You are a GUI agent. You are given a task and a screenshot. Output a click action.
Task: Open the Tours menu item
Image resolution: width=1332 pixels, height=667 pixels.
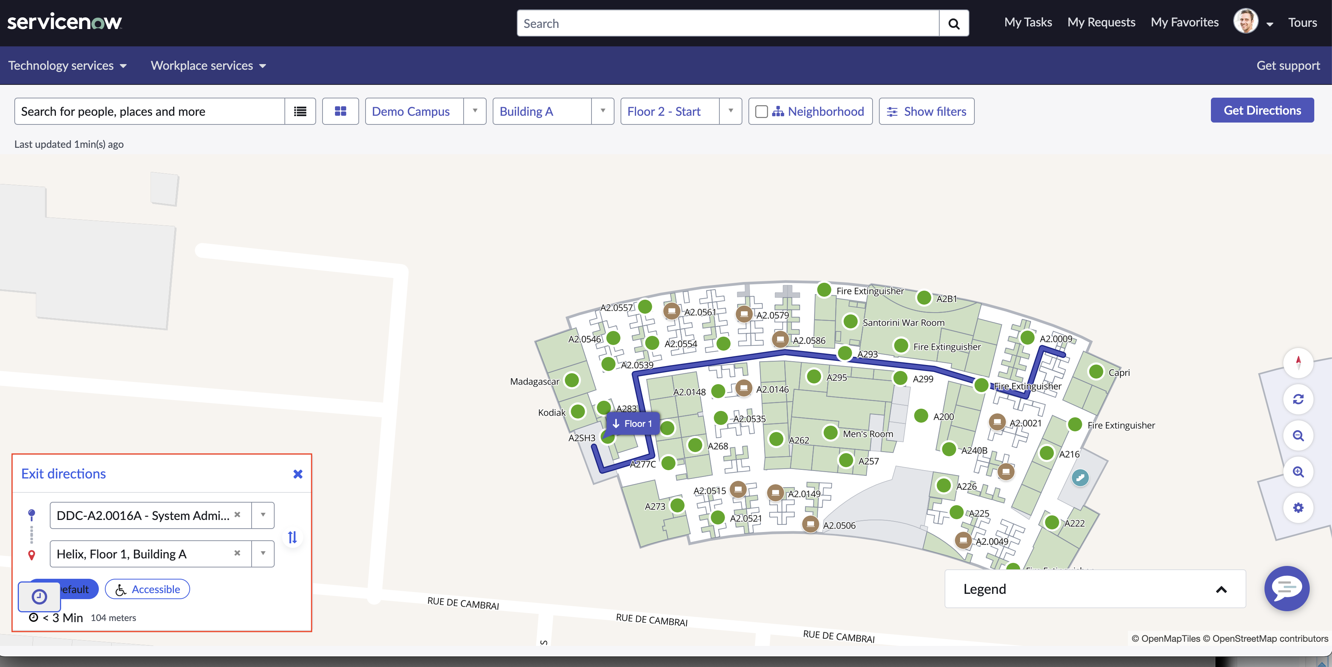(x=1302, y=22)
